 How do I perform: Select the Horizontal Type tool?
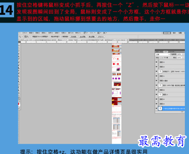point(19,87)
